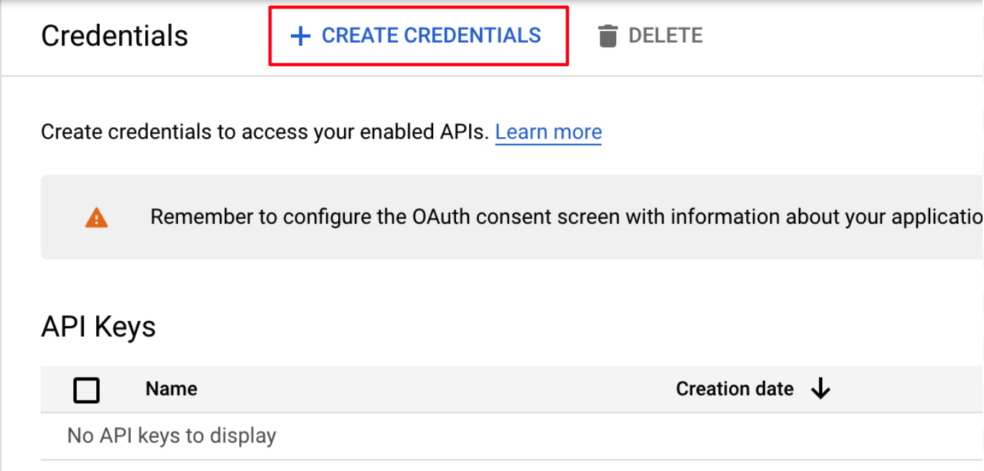This screenshot has width=984, height=471.
Task: Click the orange warning triangle icon
Action: coord(96,218)
